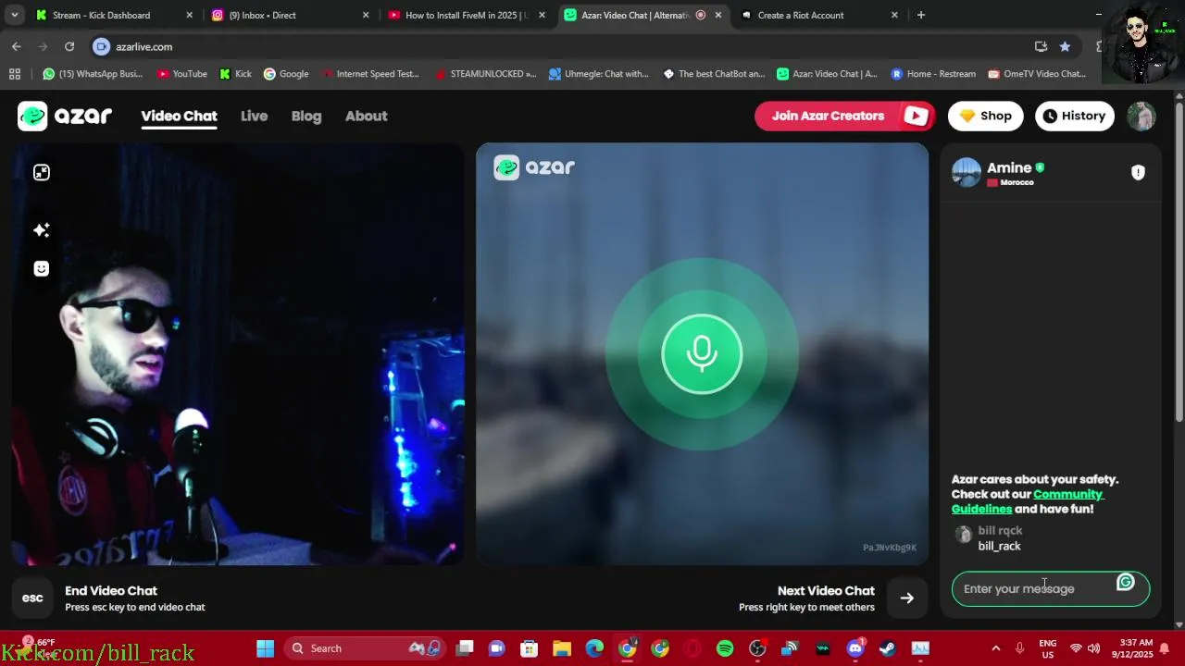Click the green microphone icon in partner video

pos(702,353)
